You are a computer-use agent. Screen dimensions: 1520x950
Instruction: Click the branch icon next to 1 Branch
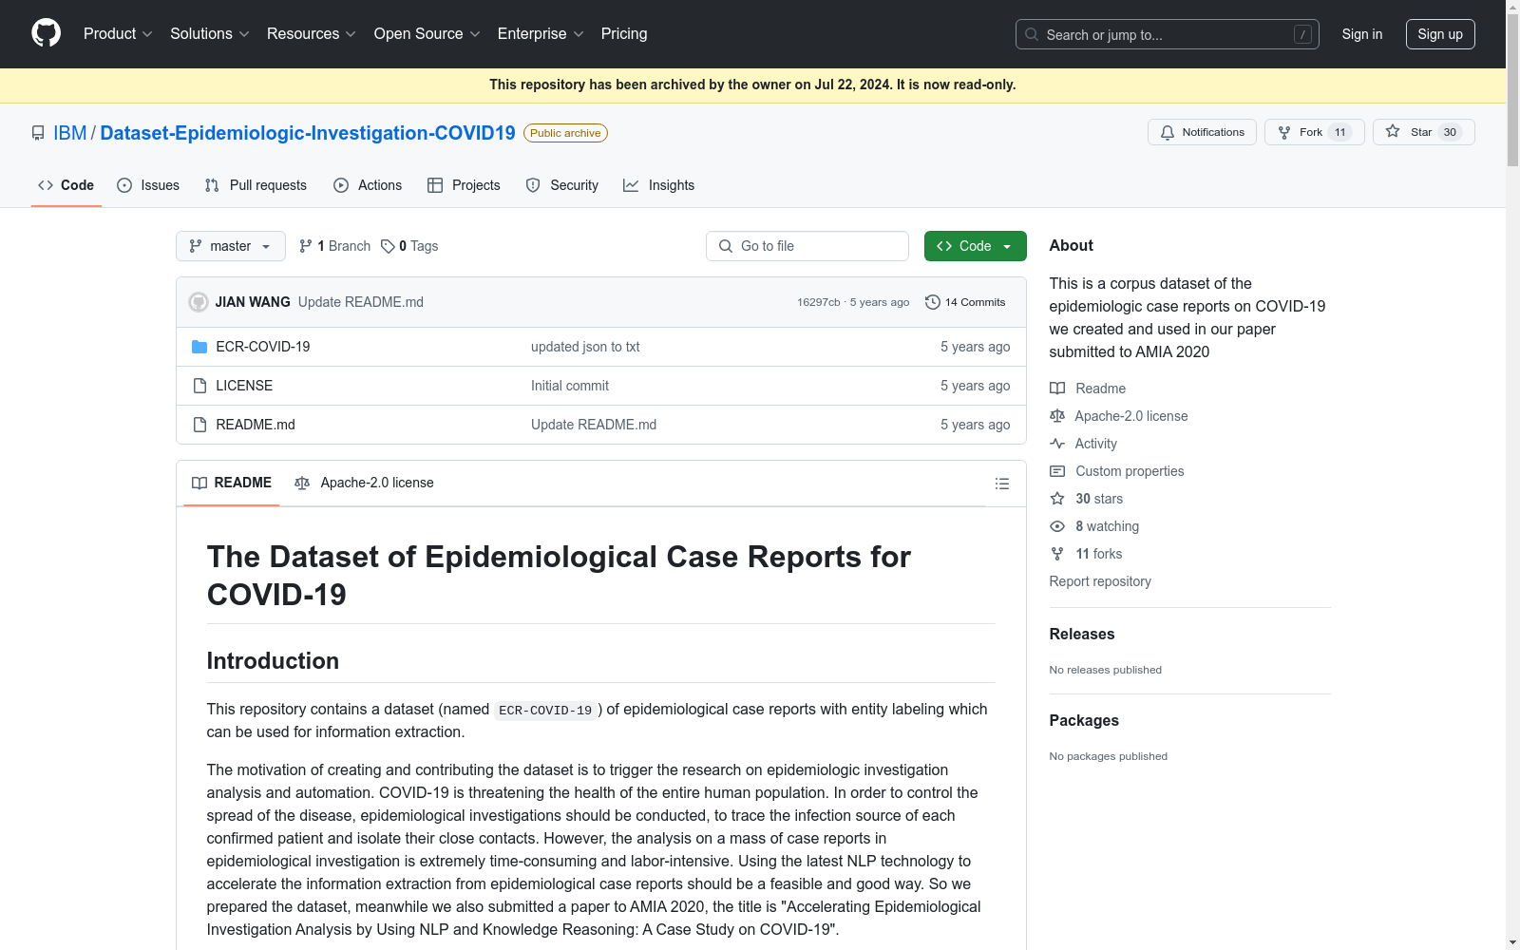pyautogui.click(x=306, y=246)
